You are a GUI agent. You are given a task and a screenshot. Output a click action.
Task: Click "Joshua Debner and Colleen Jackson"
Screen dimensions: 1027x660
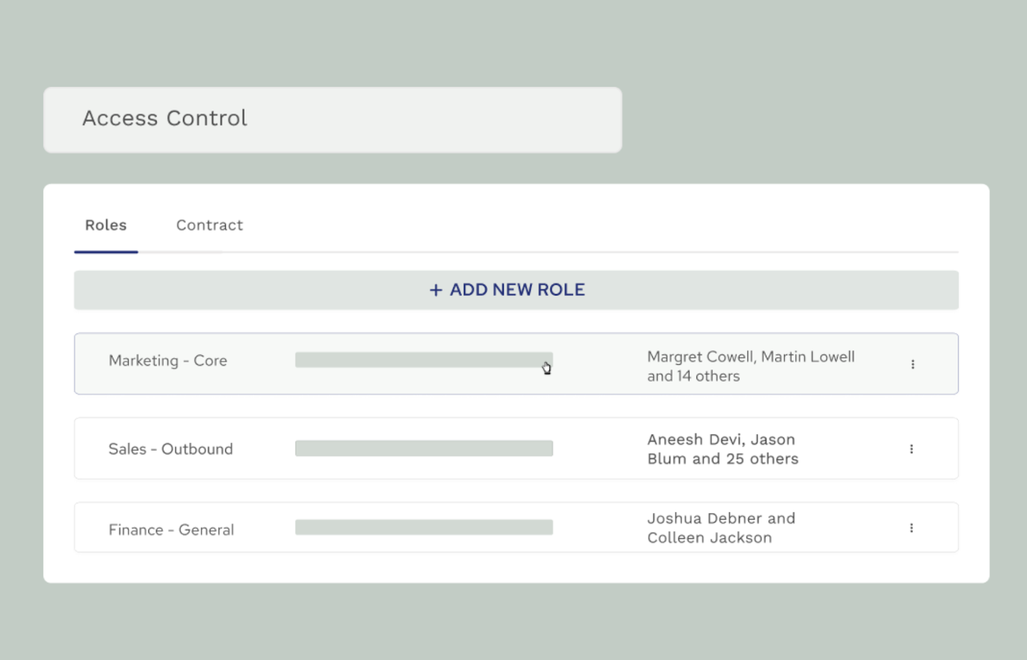point(721,527)
